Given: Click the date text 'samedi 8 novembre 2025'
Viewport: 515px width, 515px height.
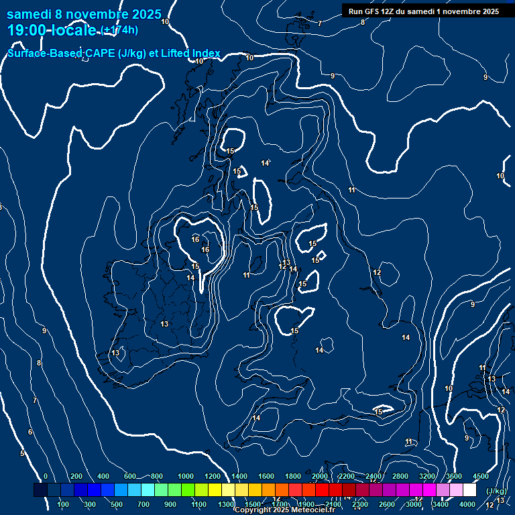Looking at the screenshot, I should 84,14.
